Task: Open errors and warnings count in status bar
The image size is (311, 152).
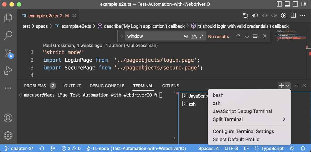Action: click(71, 148)
